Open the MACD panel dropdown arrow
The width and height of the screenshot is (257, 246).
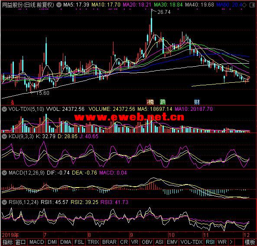4,173
